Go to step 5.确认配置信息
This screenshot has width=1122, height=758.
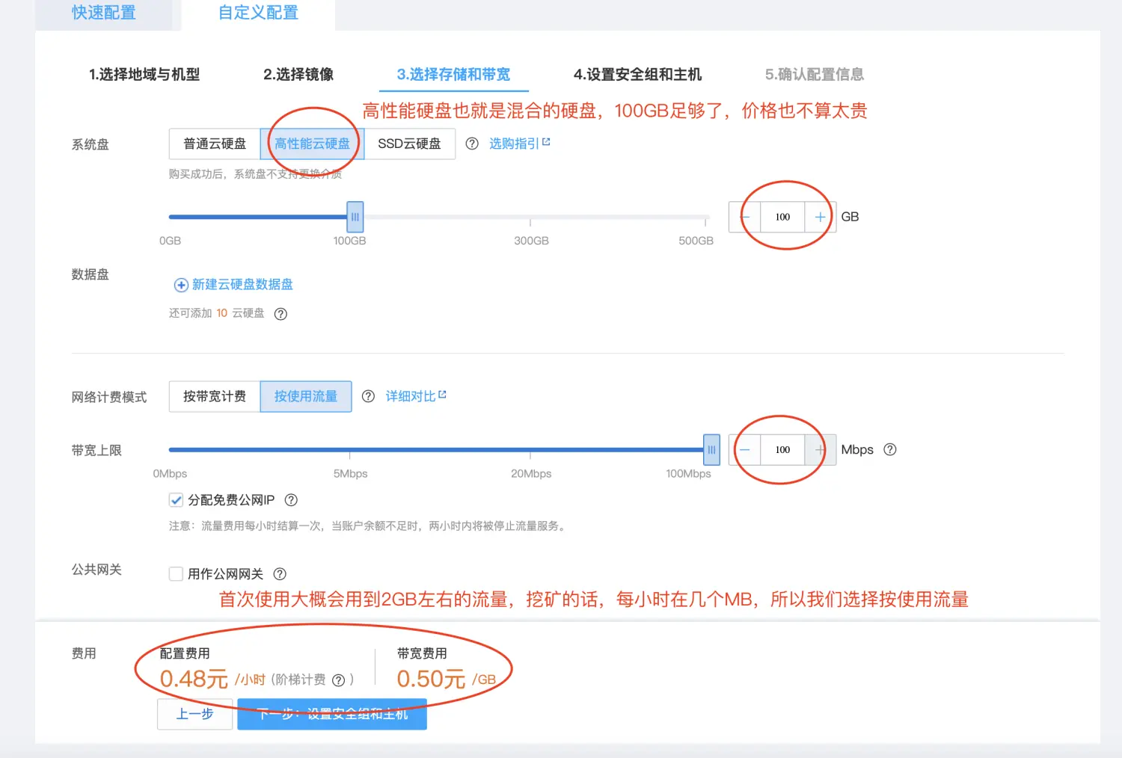(815, 74)
